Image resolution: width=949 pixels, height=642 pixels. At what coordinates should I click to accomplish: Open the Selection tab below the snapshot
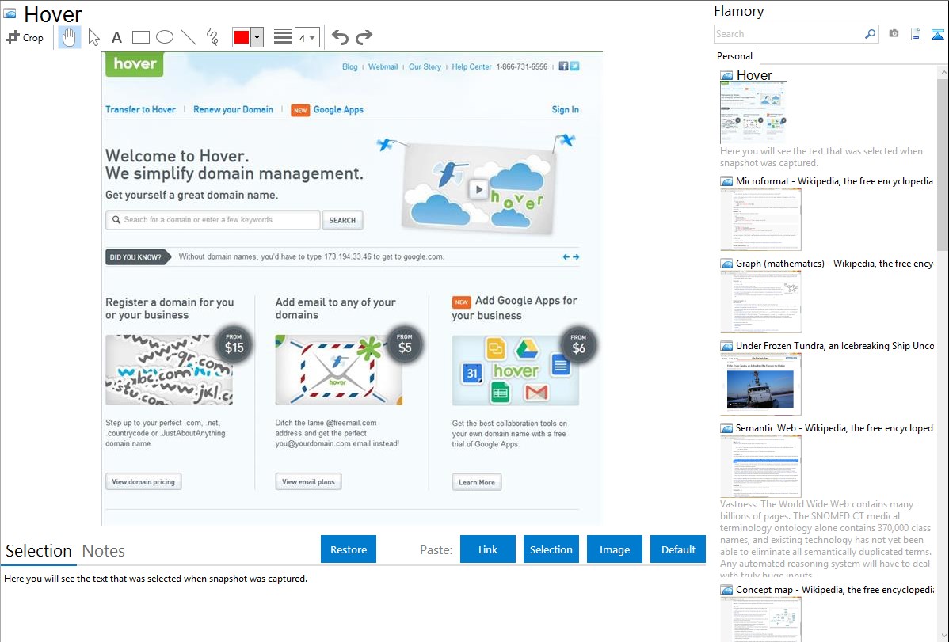(39, 551)
